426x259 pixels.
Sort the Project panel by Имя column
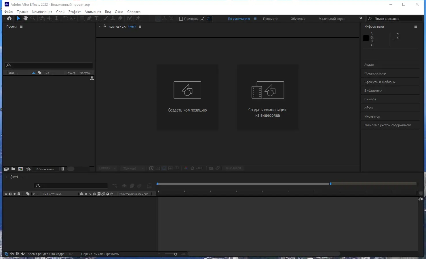point(12,73)
